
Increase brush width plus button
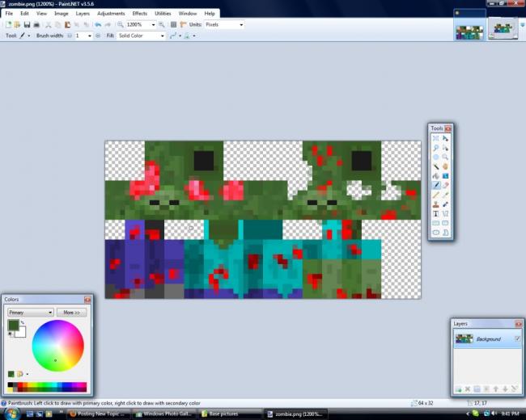[98, 36]
